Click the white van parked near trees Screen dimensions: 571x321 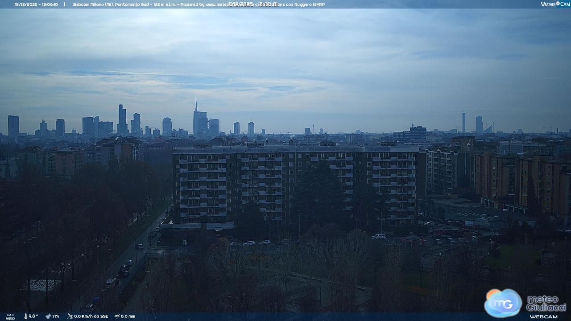click(x=379, y=236)
